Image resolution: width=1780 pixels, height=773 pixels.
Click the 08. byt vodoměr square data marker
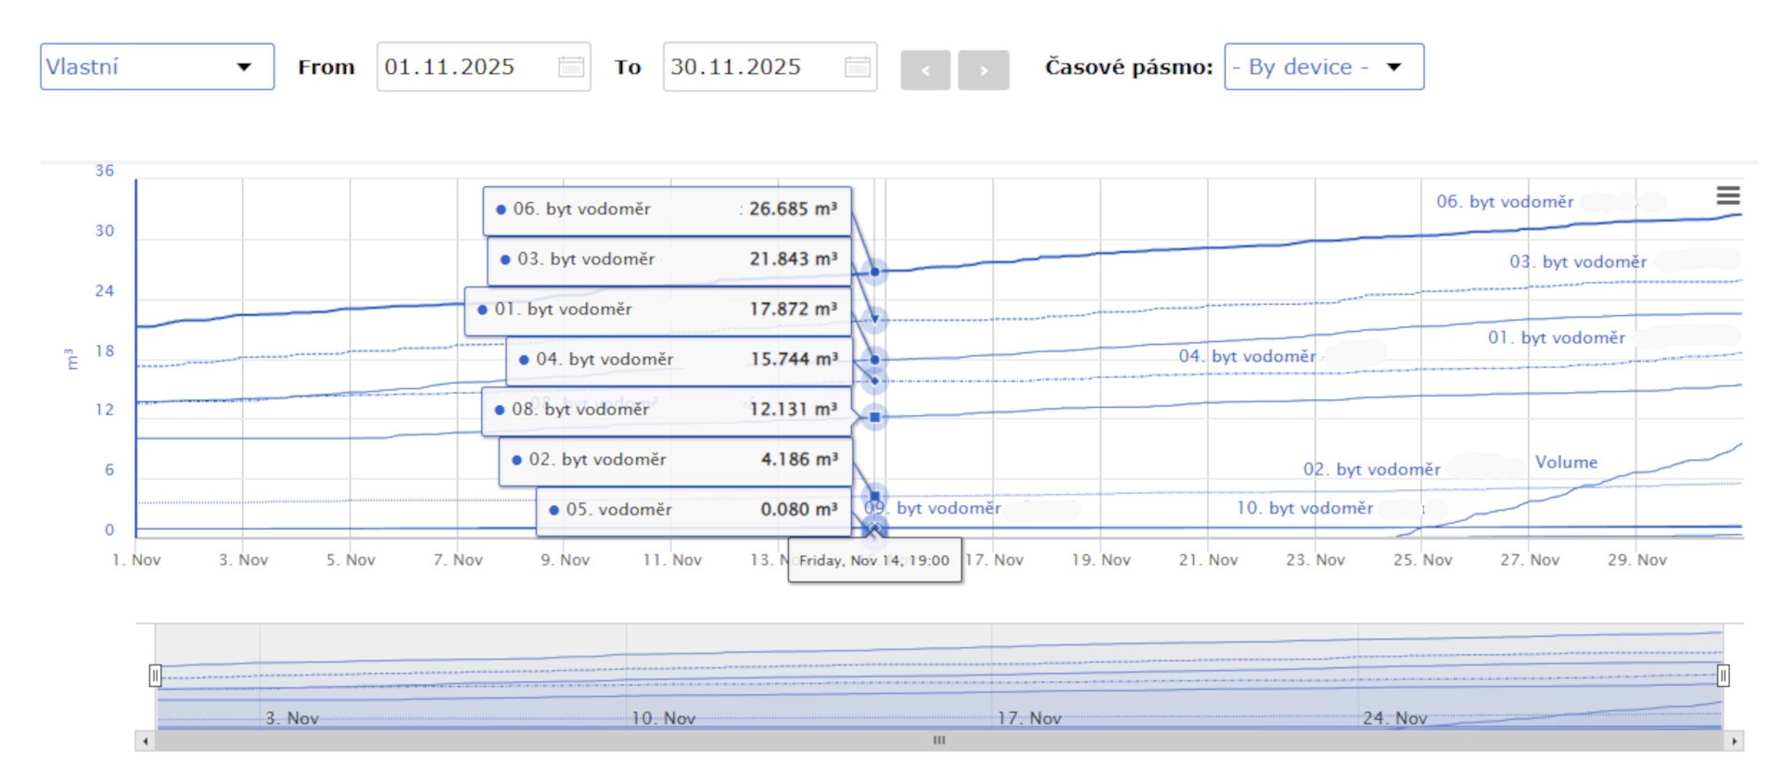tap(874, 417)
